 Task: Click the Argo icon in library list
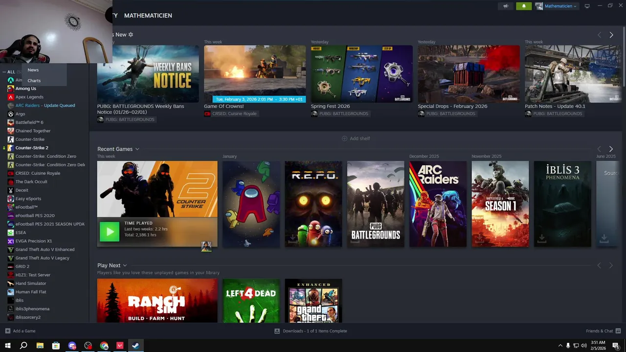pyautogui.click(x=10, y=114)
